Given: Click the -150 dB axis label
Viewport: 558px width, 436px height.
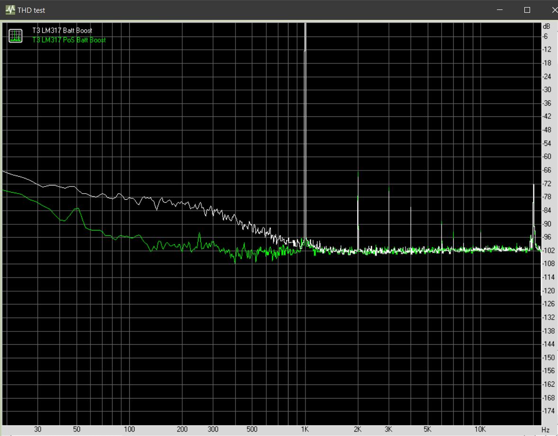Looking at the screenshot, I should pyautogui.click(x=549, y=357).
